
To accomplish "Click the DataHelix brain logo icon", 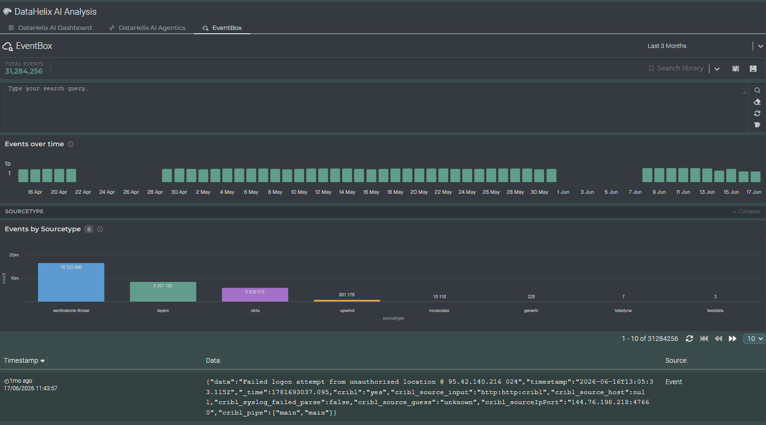I will click(x=7, y=11).
